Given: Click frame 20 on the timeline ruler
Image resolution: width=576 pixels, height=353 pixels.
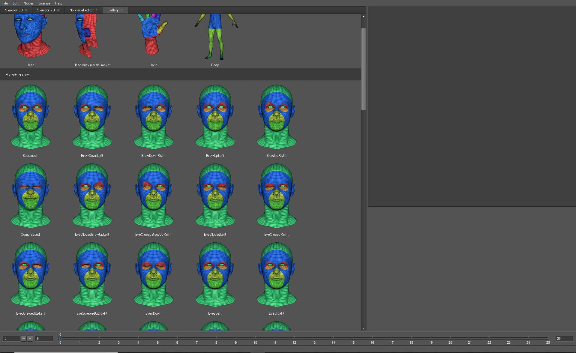Looking at the screenshot, I should point(450,343).
